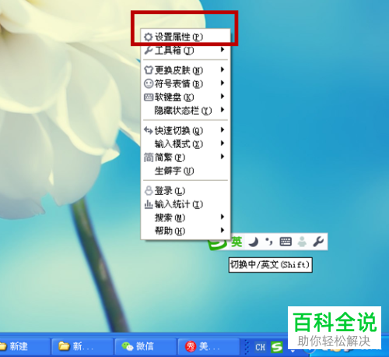This screenshot has width=389, height=357.
Task: Click the green Sogou S icon on the taskbar
Action: point(277,347)
